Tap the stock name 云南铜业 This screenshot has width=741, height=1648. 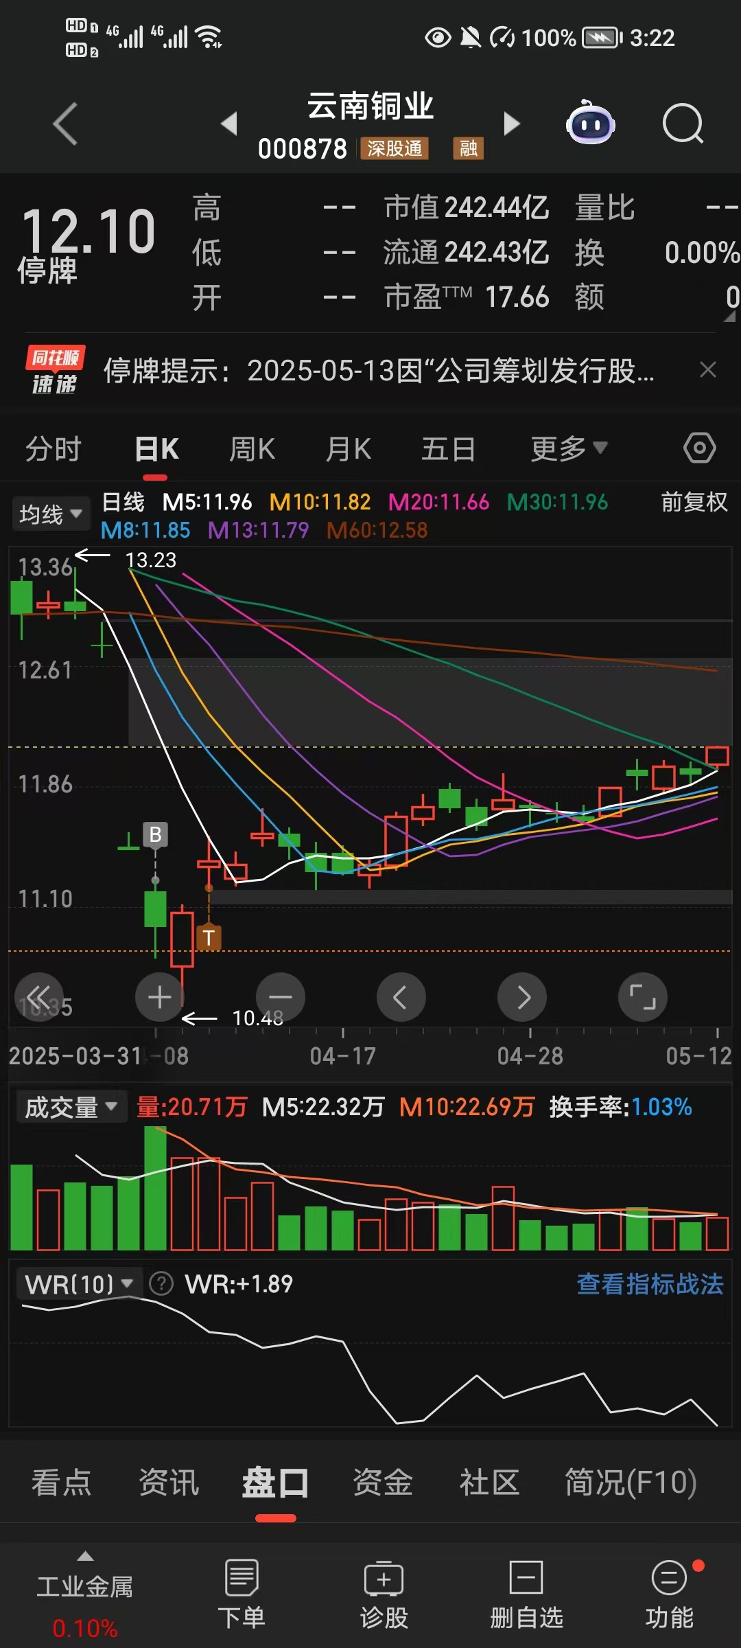pos(370,106)
